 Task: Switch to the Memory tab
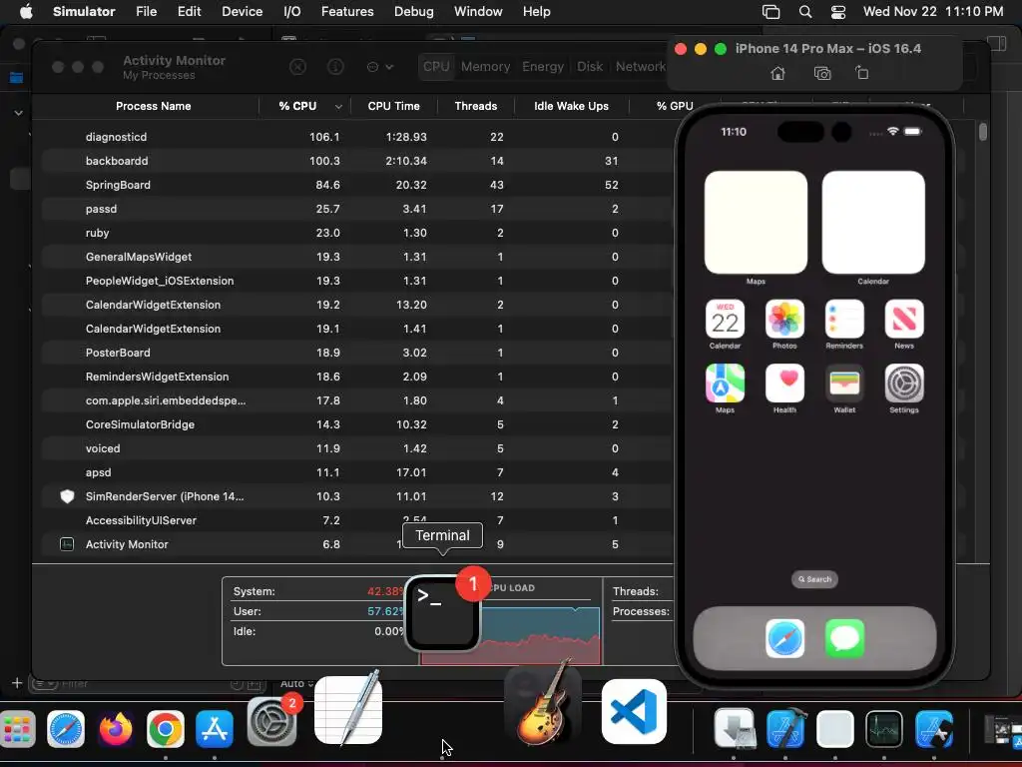tap(486, 67)
